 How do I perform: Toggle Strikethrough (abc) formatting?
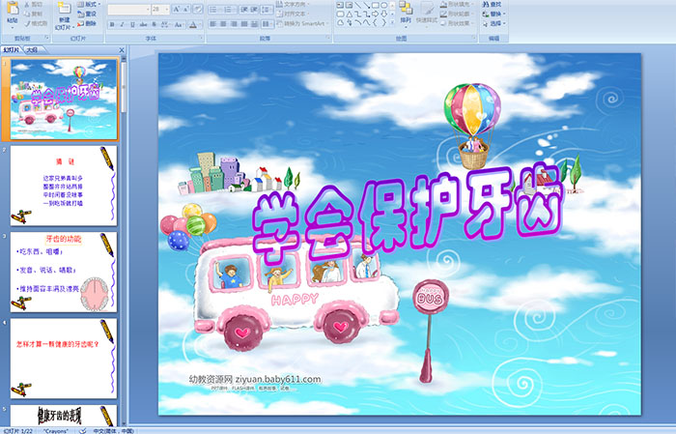(x=143, y=24)
